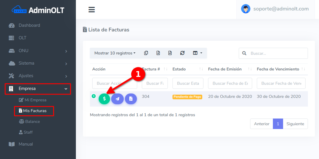Expand row details with green plus
The image size is (319, 159).
94,96
